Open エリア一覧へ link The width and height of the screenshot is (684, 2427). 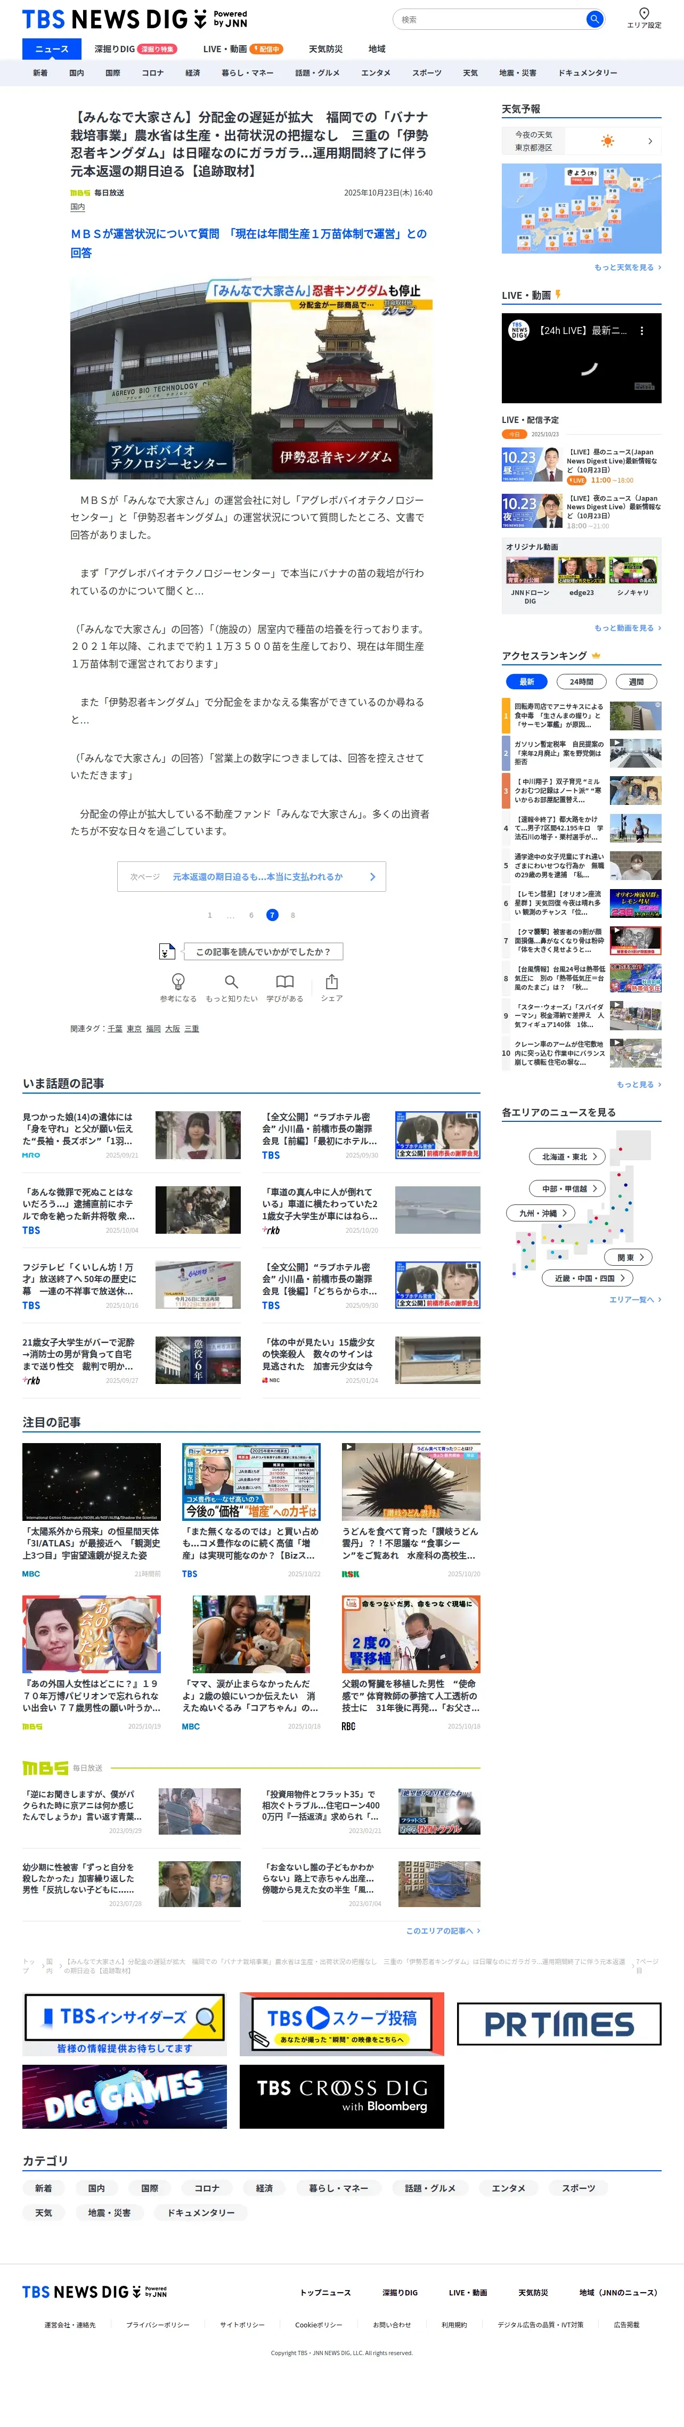(635, 1299)
